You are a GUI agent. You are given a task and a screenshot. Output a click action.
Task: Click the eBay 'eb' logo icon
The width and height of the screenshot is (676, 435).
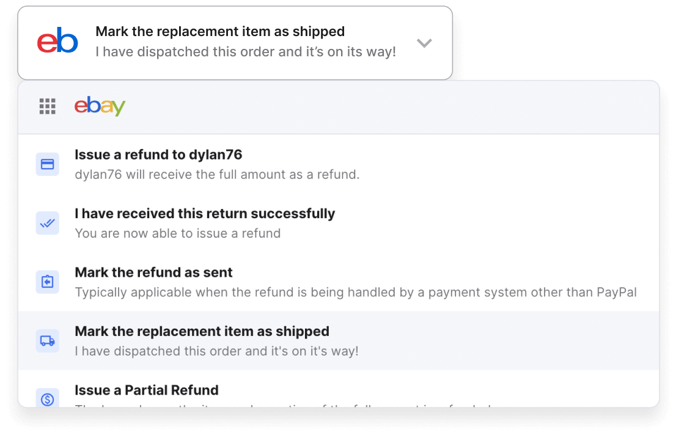58,42
